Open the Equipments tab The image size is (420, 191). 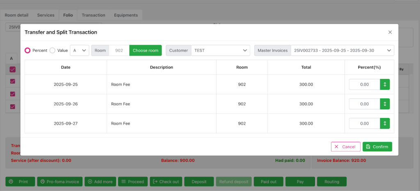[126, 15]
